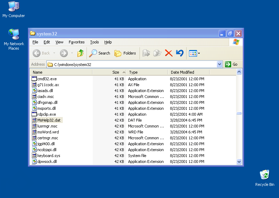
Task: Select the rdpclip.exe file icon
Action: [34, 114]
